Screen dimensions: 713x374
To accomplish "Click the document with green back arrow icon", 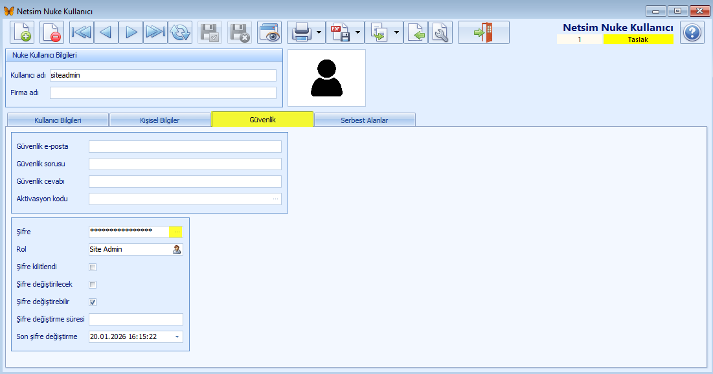I will coord(416,32).
